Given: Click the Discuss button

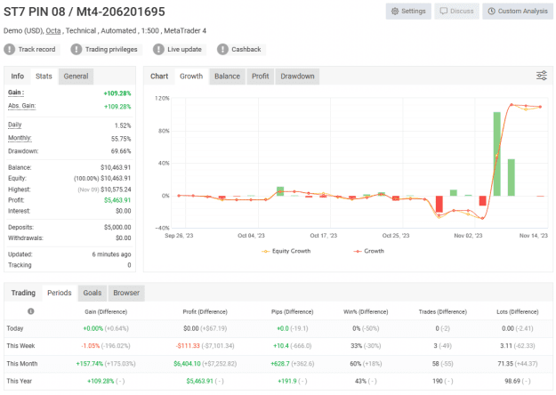Looking at the screenshot, I should click(456, 11).
